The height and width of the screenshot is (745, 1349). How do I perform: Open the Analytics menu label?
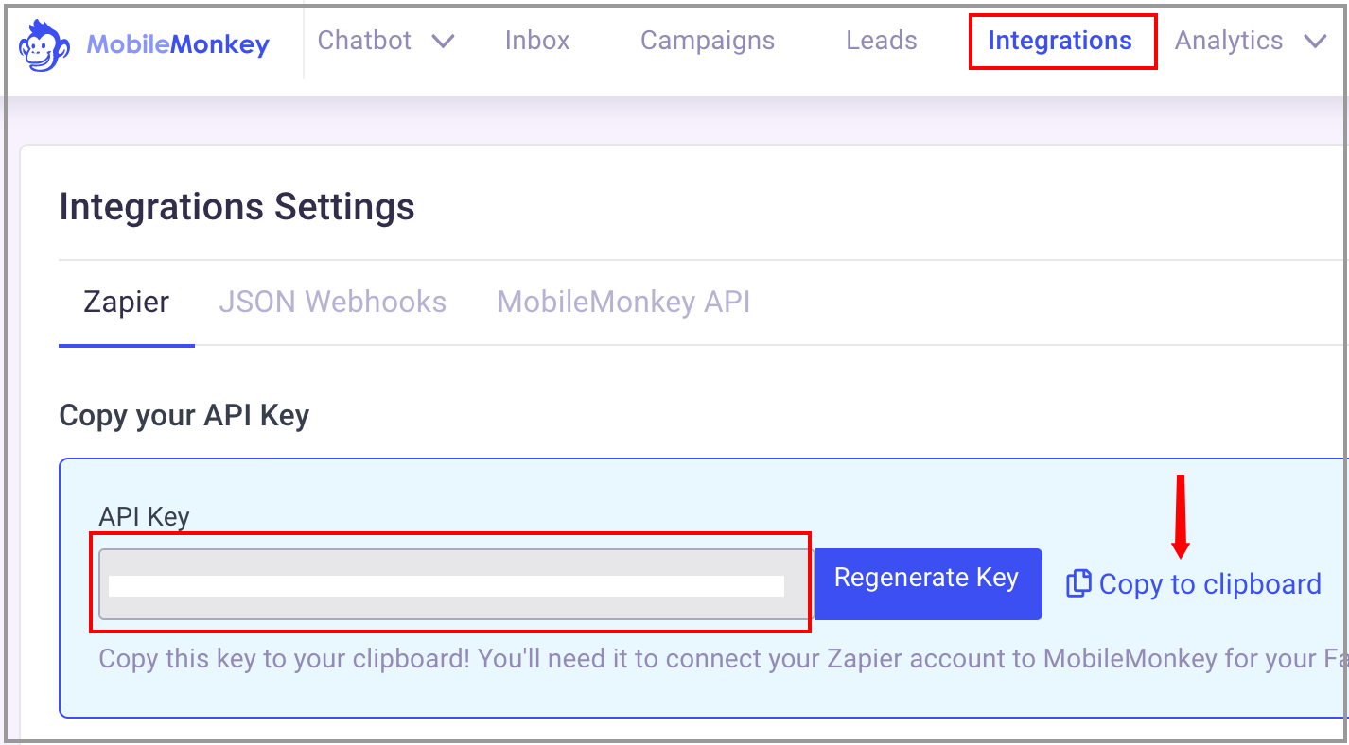point(1229,41)
